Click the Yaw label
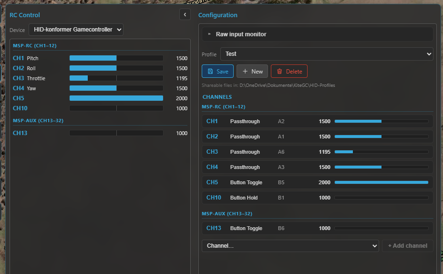 pyautogui.click(x=31, y=88)
